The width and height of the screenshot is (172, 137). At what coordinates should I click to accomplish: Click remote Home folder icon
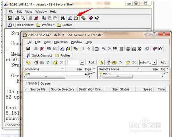tap(108, 63)
